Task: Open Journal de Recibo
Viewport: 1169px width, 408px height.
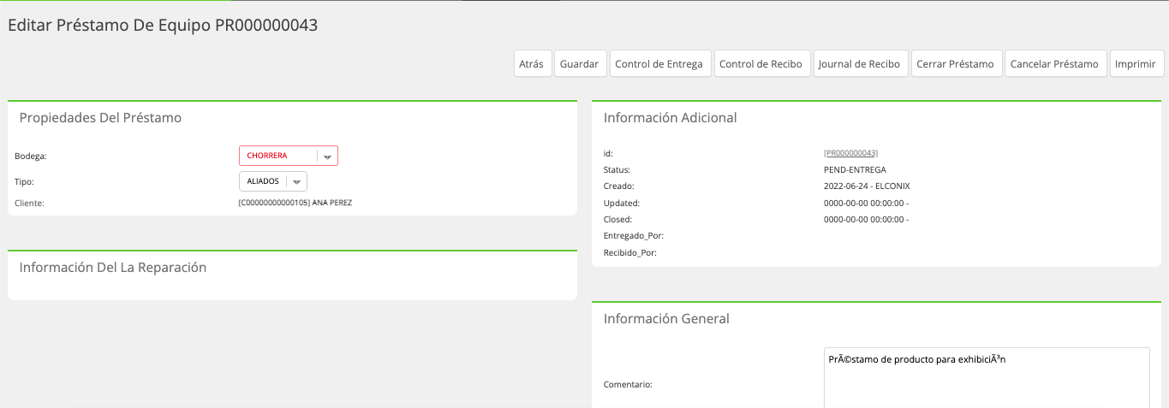Action: 860,64
